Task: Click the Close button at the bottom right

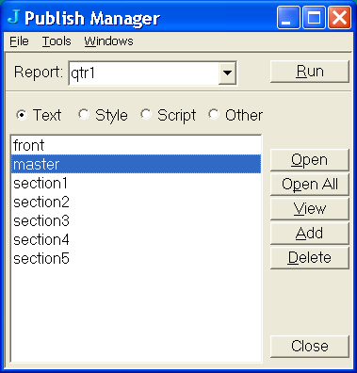Action: click(x=310, y=347)
